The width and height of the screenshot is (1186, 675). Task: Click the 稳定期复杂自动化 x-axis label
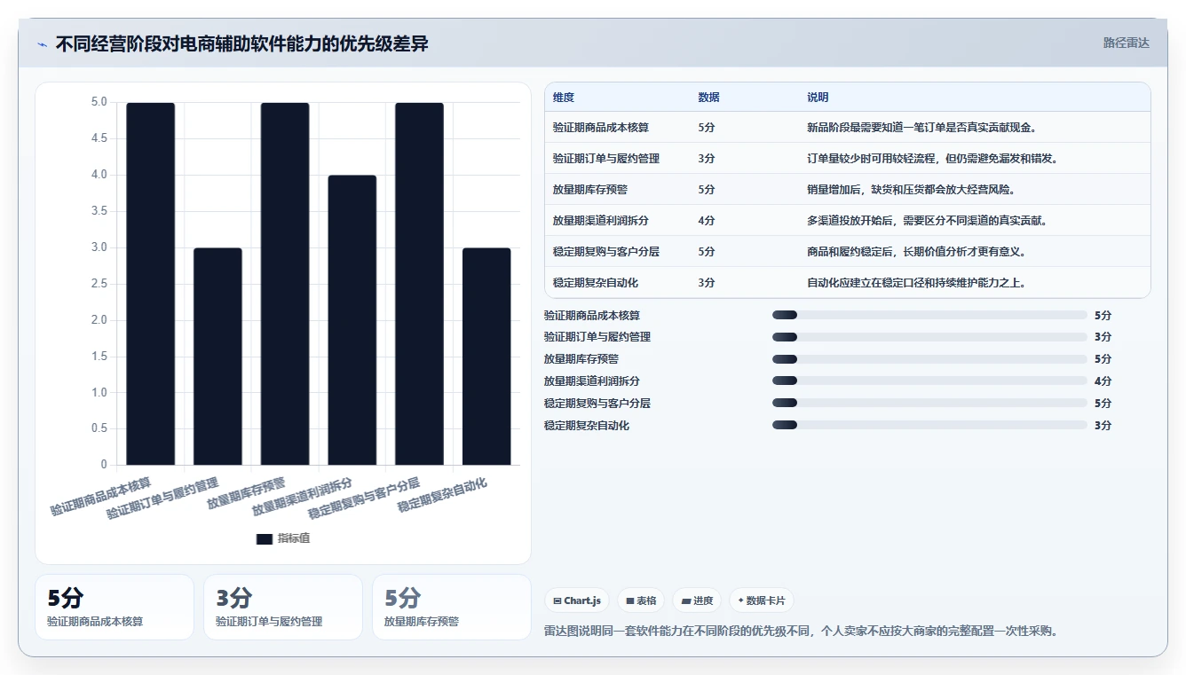pos(442,494)
